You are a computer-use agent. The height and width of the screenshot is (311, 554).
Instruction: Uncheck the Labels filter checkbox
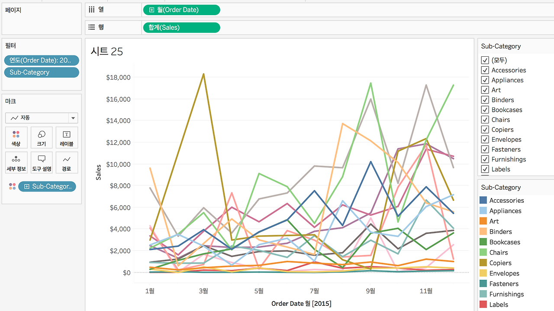pyautogui.click(x=485, y=169)
